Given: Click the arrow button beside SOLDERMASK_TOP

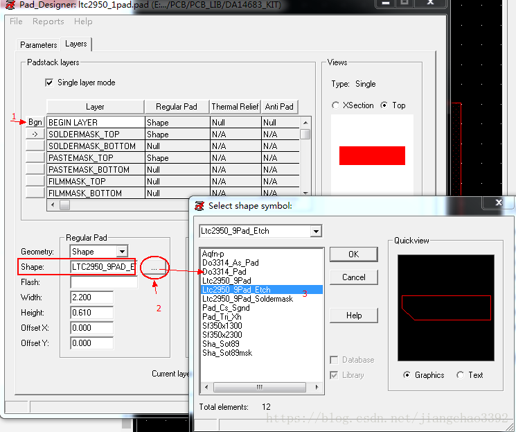Looking at the screenshot, I should pyautogui.click(x=35, y=134).
